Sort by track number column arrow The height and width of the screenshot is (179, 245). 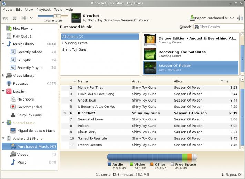[x=75, y=81]
